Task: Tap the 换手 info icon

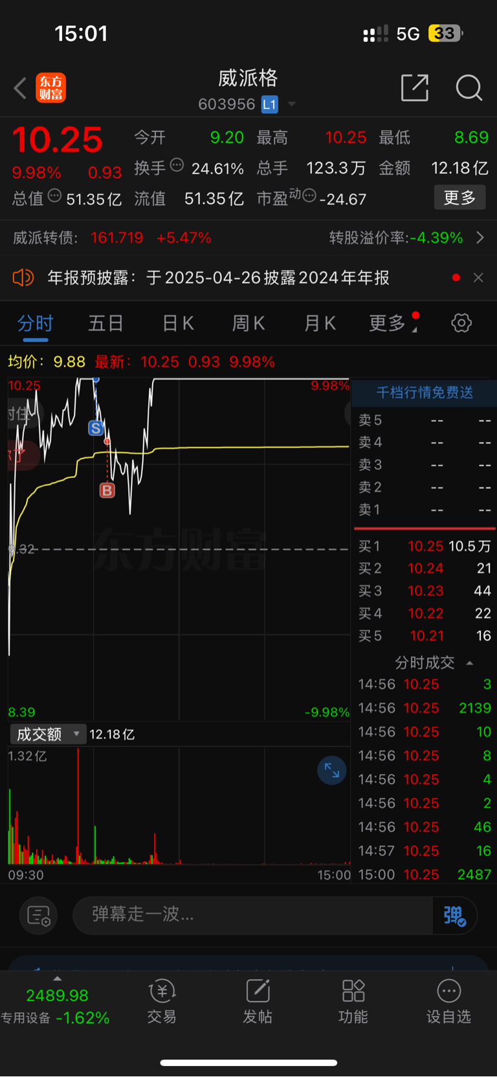Action: 177,165
